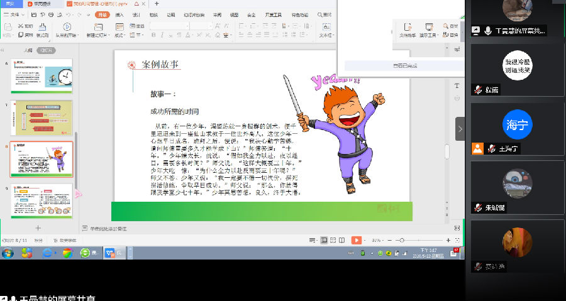
Task: Toggle bold text formatting
Action: (153, 36)
